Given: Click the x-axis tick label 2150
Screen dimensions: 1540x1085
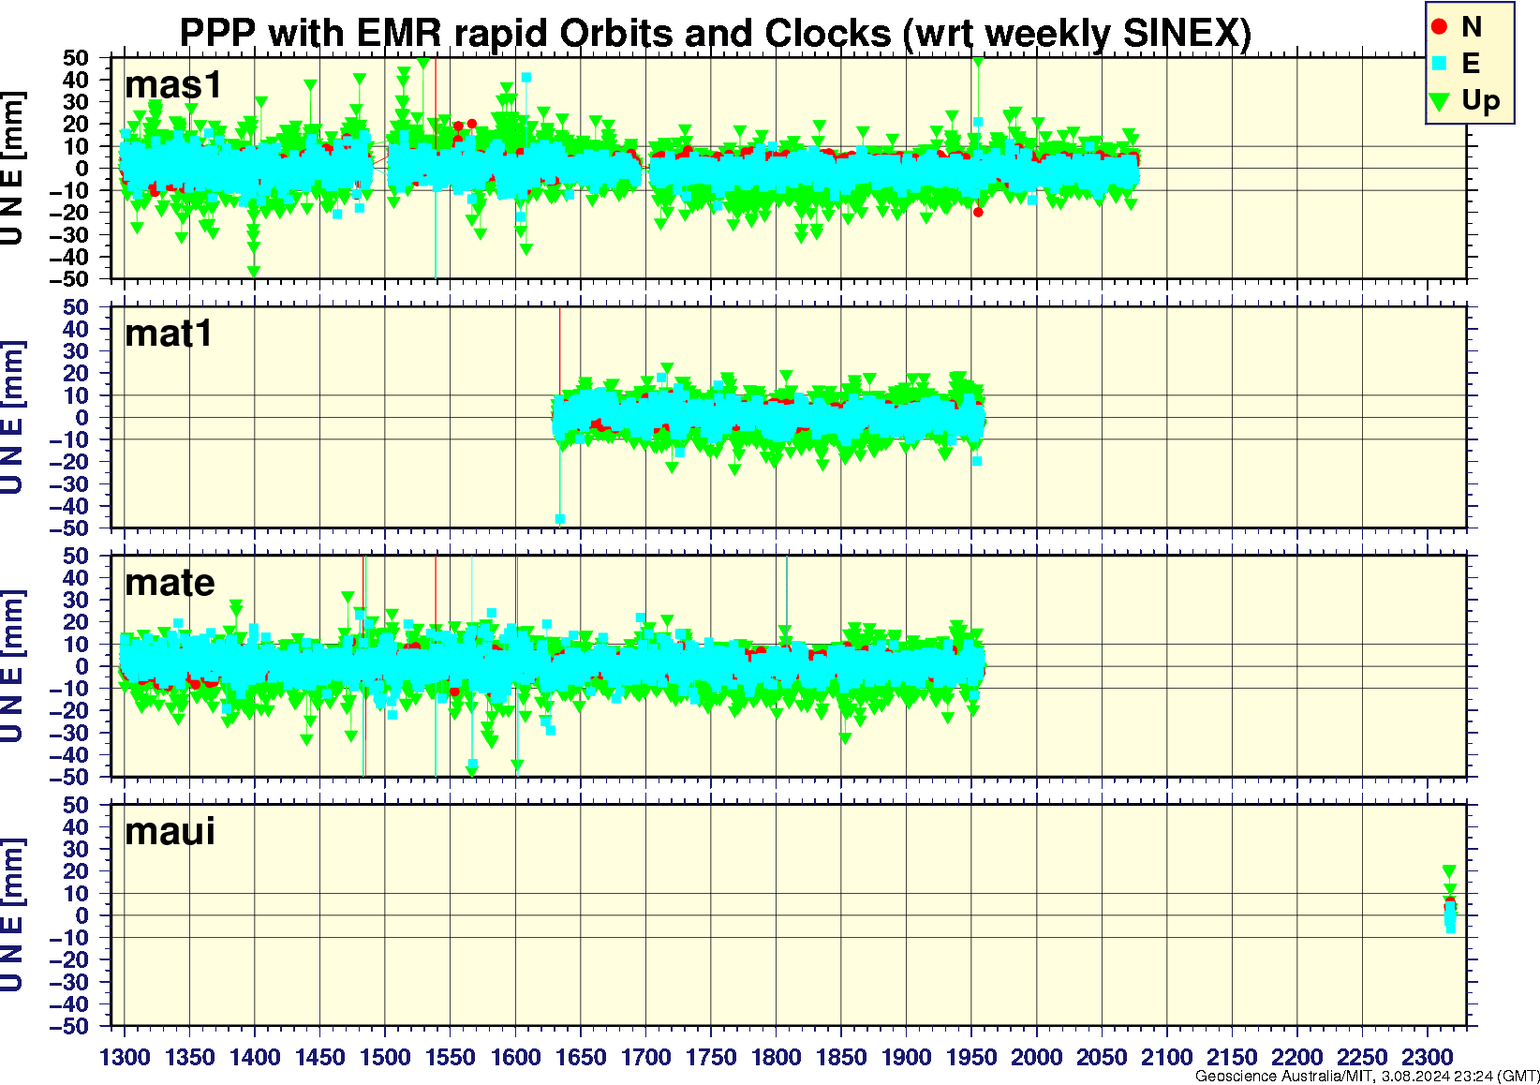Looking at the screenshot, I should pos(1232,1057).
